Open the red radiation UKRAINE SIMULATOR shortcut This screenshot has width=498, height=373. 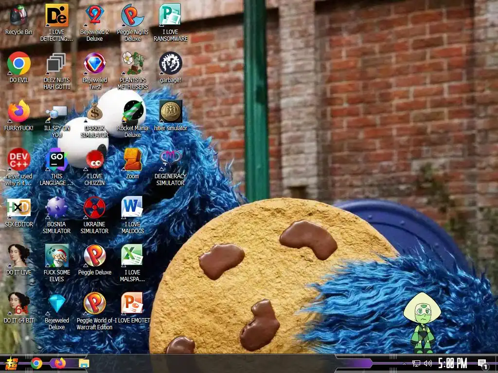[95, 216]
